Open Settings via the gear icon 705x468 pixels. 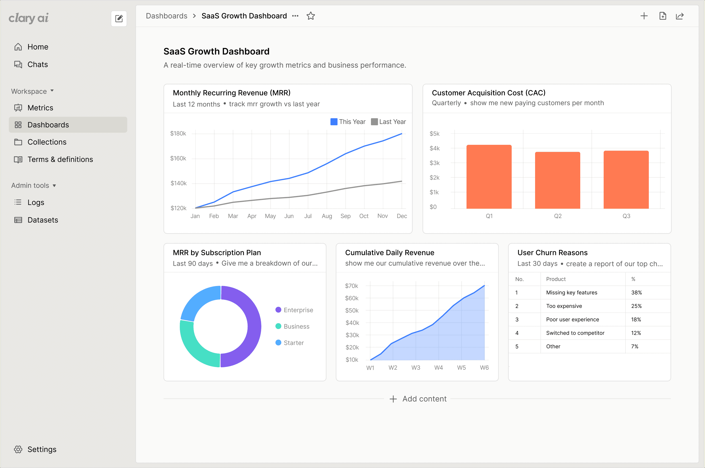click(18, 449)
